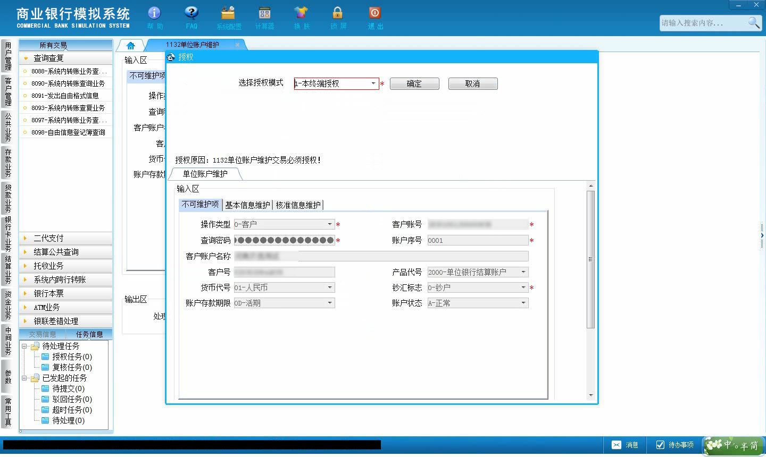Collapse the 查询查复 menu group
This screenshot has width=766, height=457.
(66, 58)
